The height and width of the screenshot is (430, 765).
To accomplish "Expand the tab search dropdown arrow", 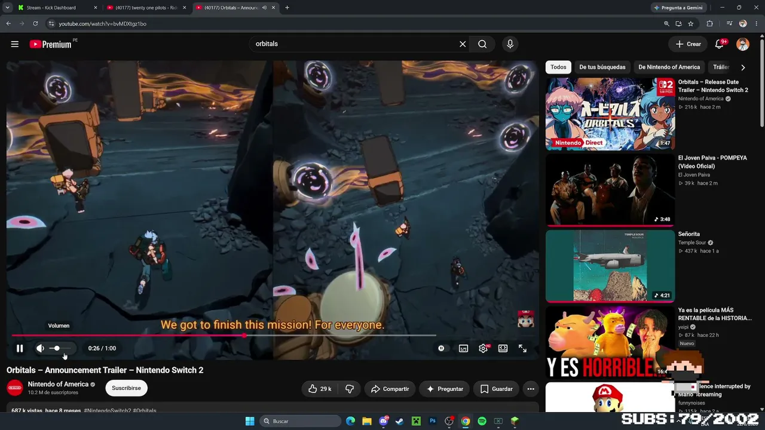I will coord(7,8).
